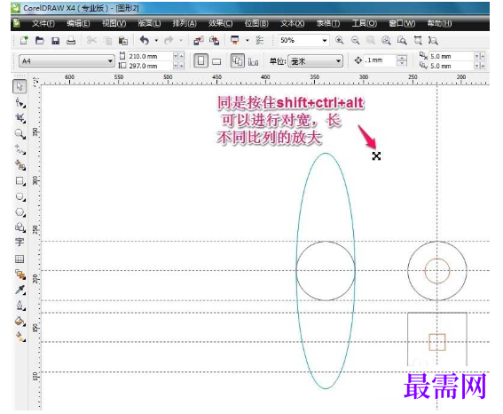
Task: Select the Table tool
Action: click(x=20, y=259)
